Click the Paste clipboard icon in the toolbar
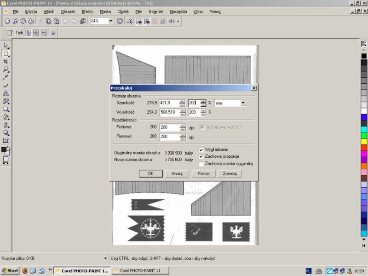 [56, 21]
